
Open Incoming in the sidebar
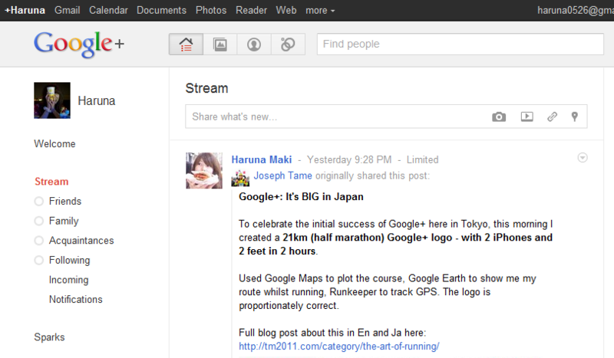coord(68,280)
